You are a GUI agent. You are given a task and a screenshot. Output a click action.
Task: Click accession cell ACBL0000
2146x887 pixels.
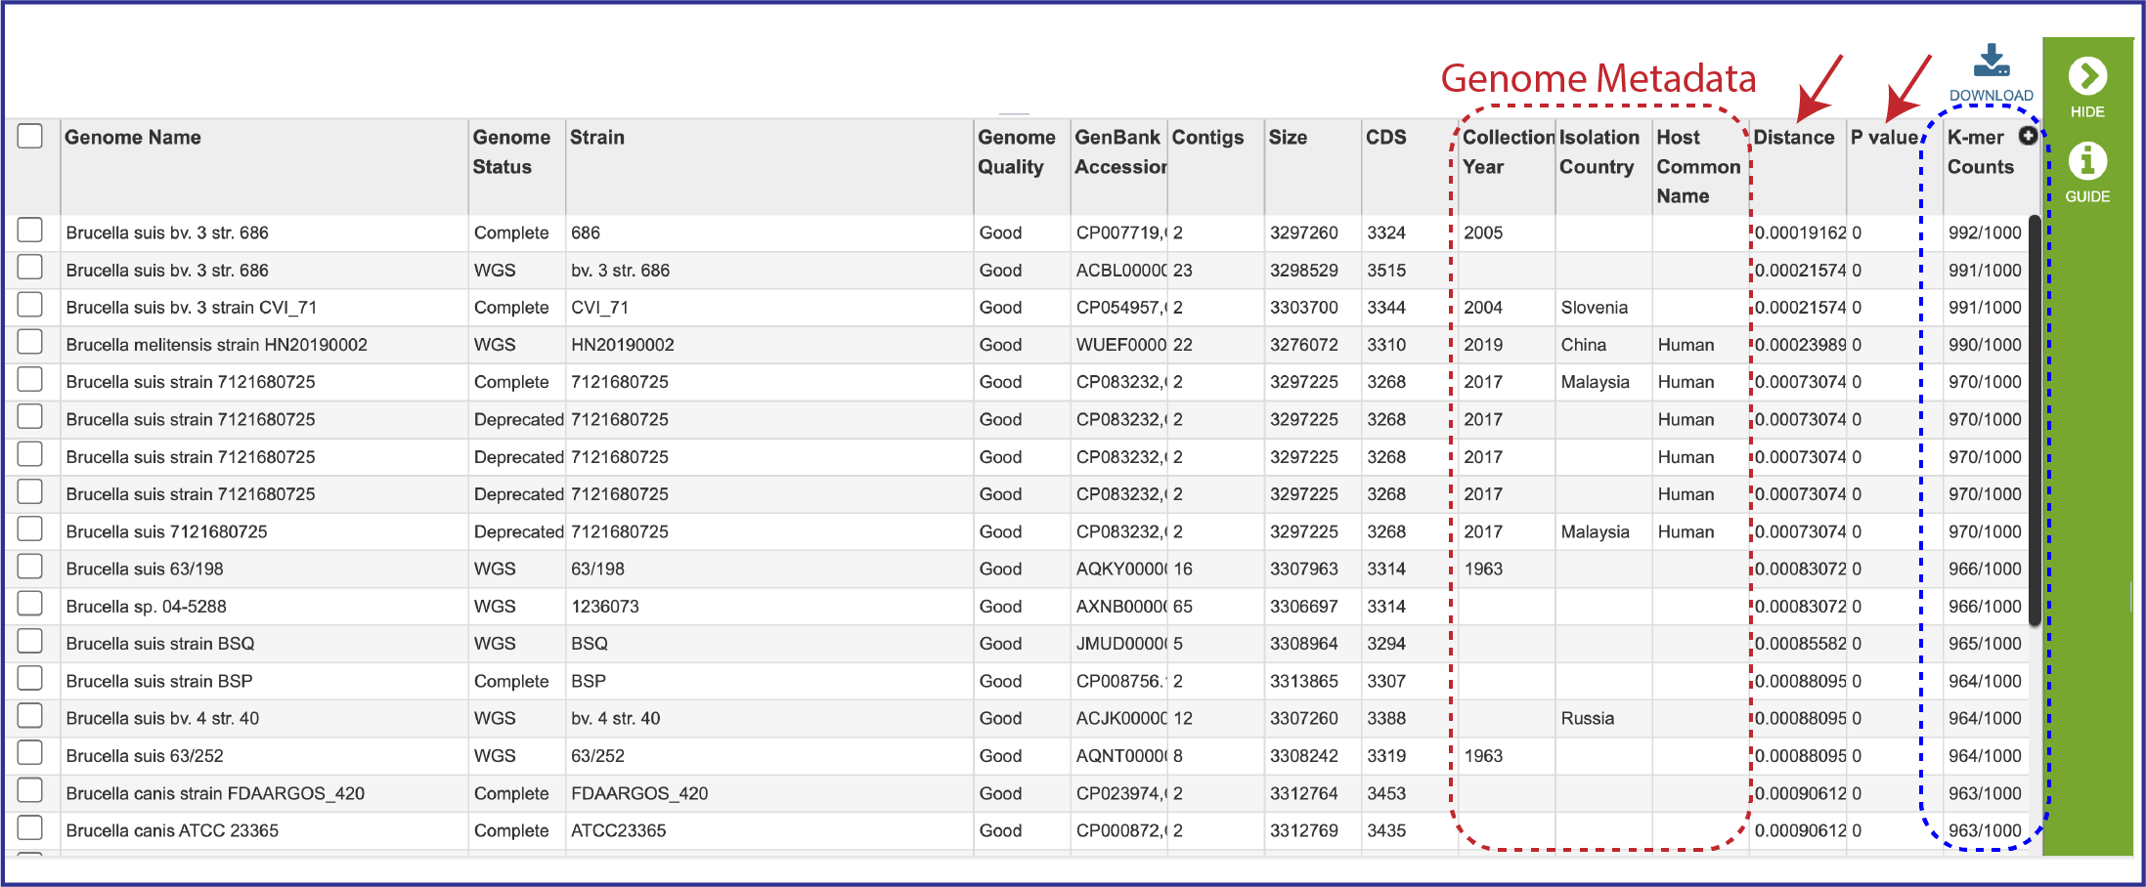1120,271
